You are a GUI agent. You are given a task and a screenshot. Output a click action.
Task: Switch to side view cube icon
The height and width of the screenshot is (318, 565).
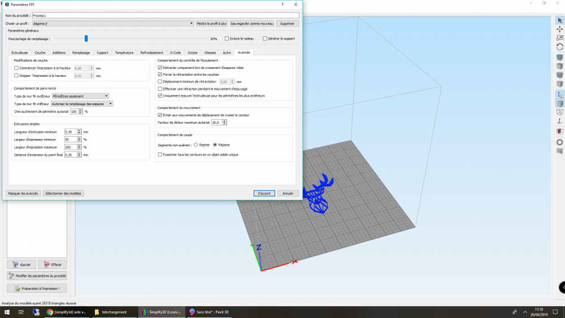(559, 84)
